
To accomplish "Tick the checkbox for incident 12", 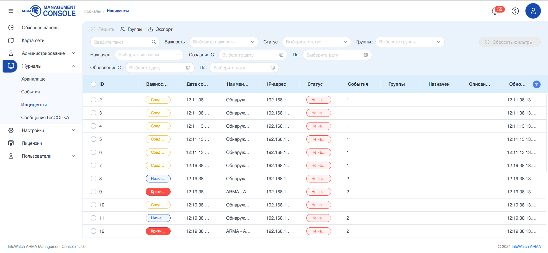I will (x=93, y=231).
